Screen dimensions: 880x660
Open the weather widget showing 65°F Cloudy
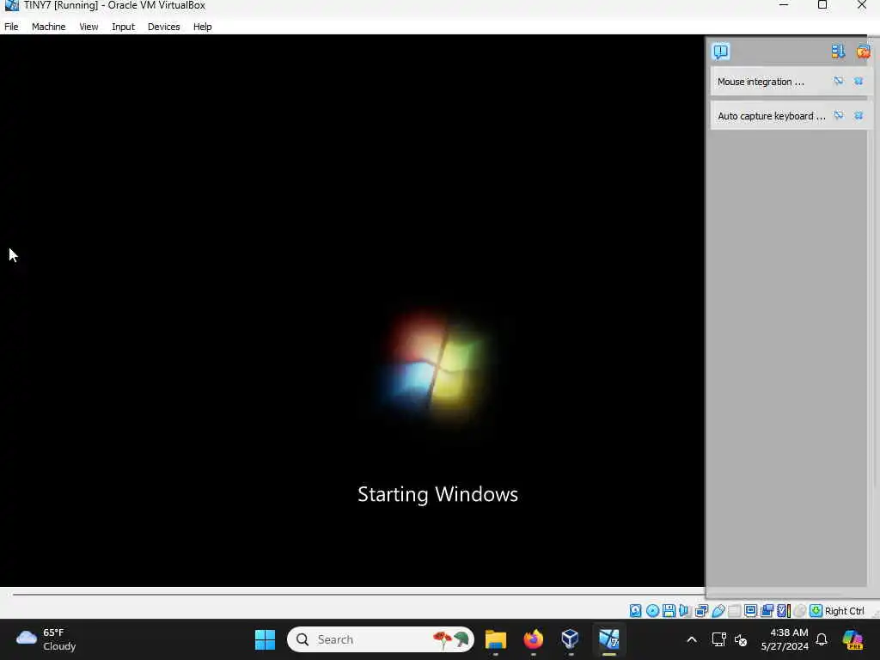click(46, 639)
